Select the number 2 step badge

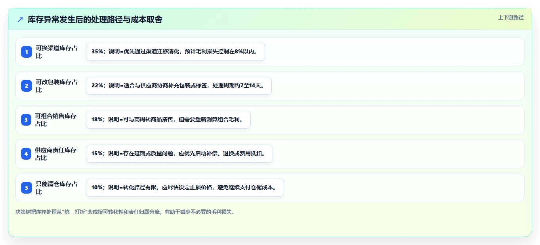tap(27, 86)
